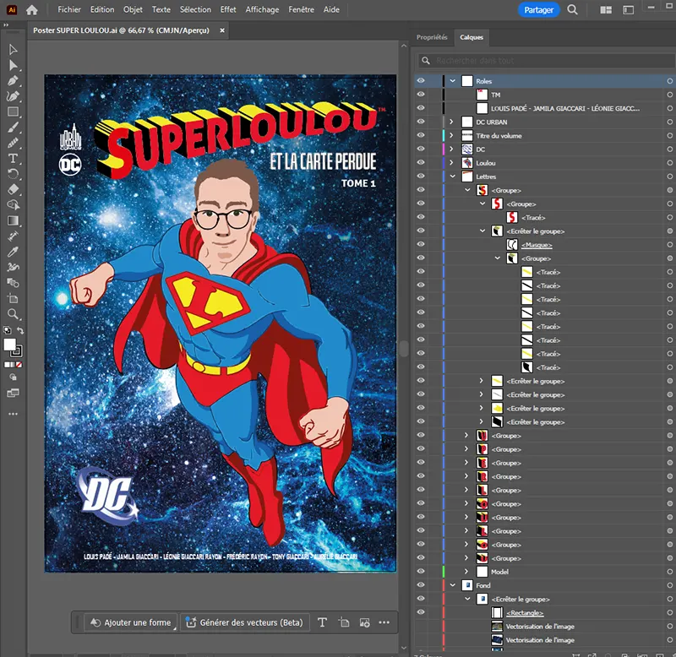676x657 pixels.
Task: Select the Rectangle tool
Action: click(13, 111)
